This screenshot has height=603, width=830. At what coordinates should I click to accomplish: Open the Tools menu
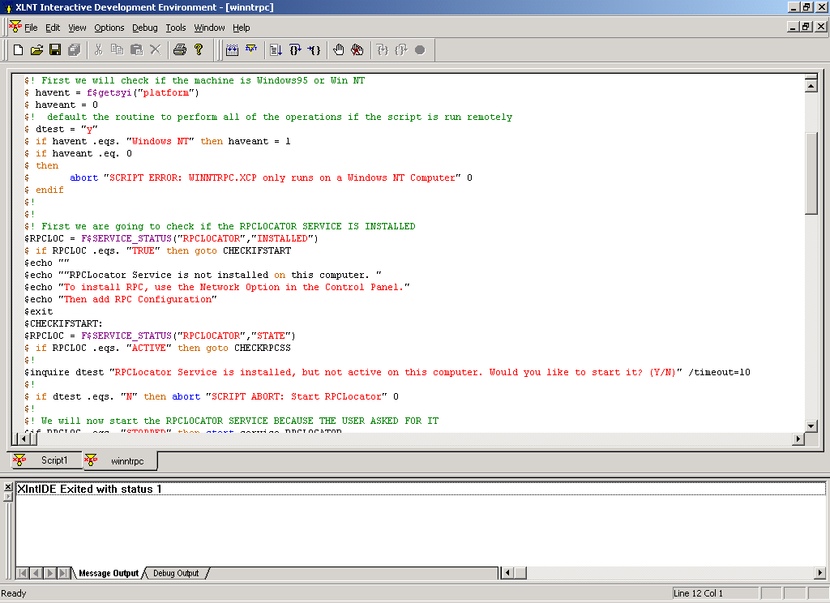pos(176,28)
